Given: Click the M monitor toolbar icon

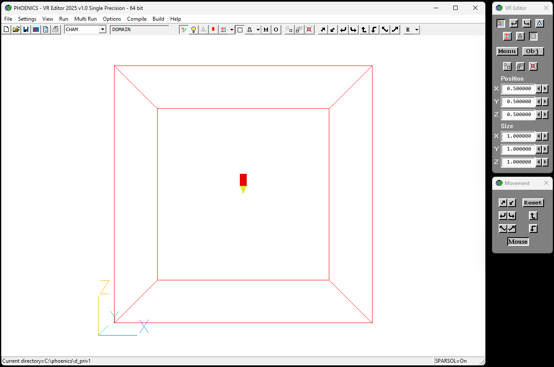Looking at the screenshot, I should [x=266, y=29].
